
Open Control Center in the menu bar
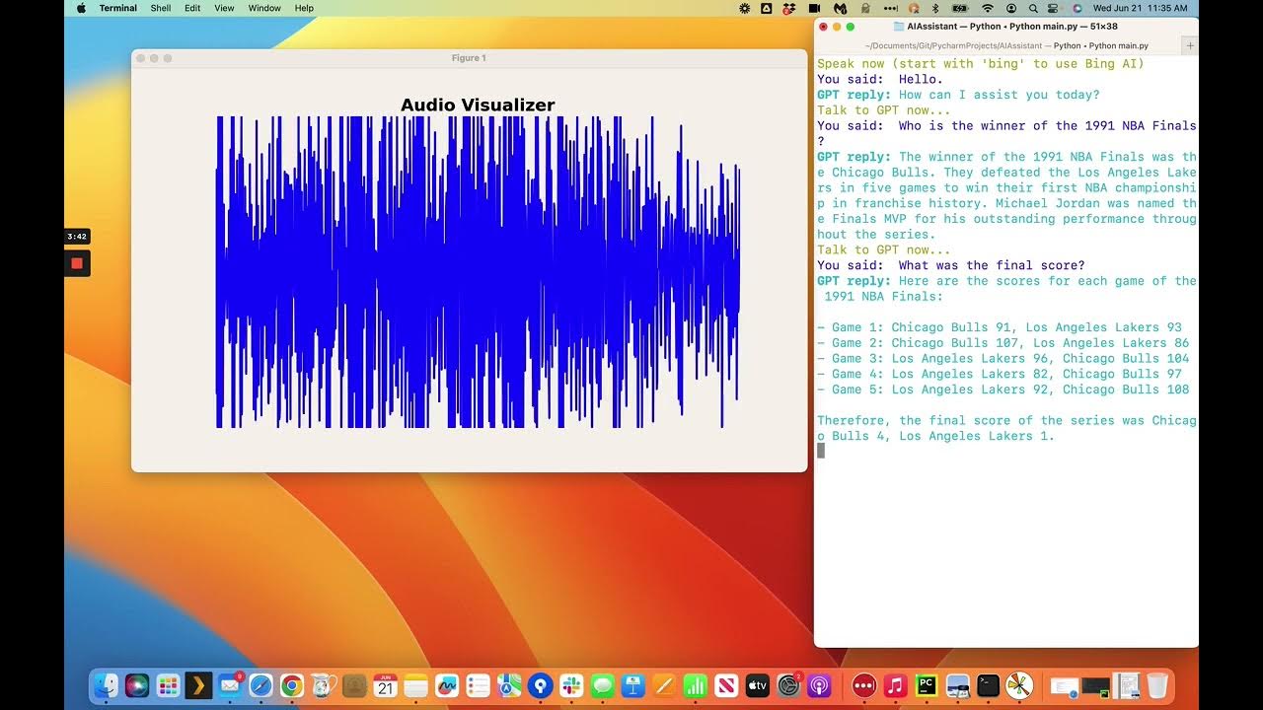click(x=1053, y=8)
